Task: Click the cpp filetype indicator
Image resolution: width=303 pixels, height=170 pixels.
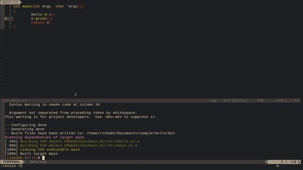Action: (x=214, y=101)
